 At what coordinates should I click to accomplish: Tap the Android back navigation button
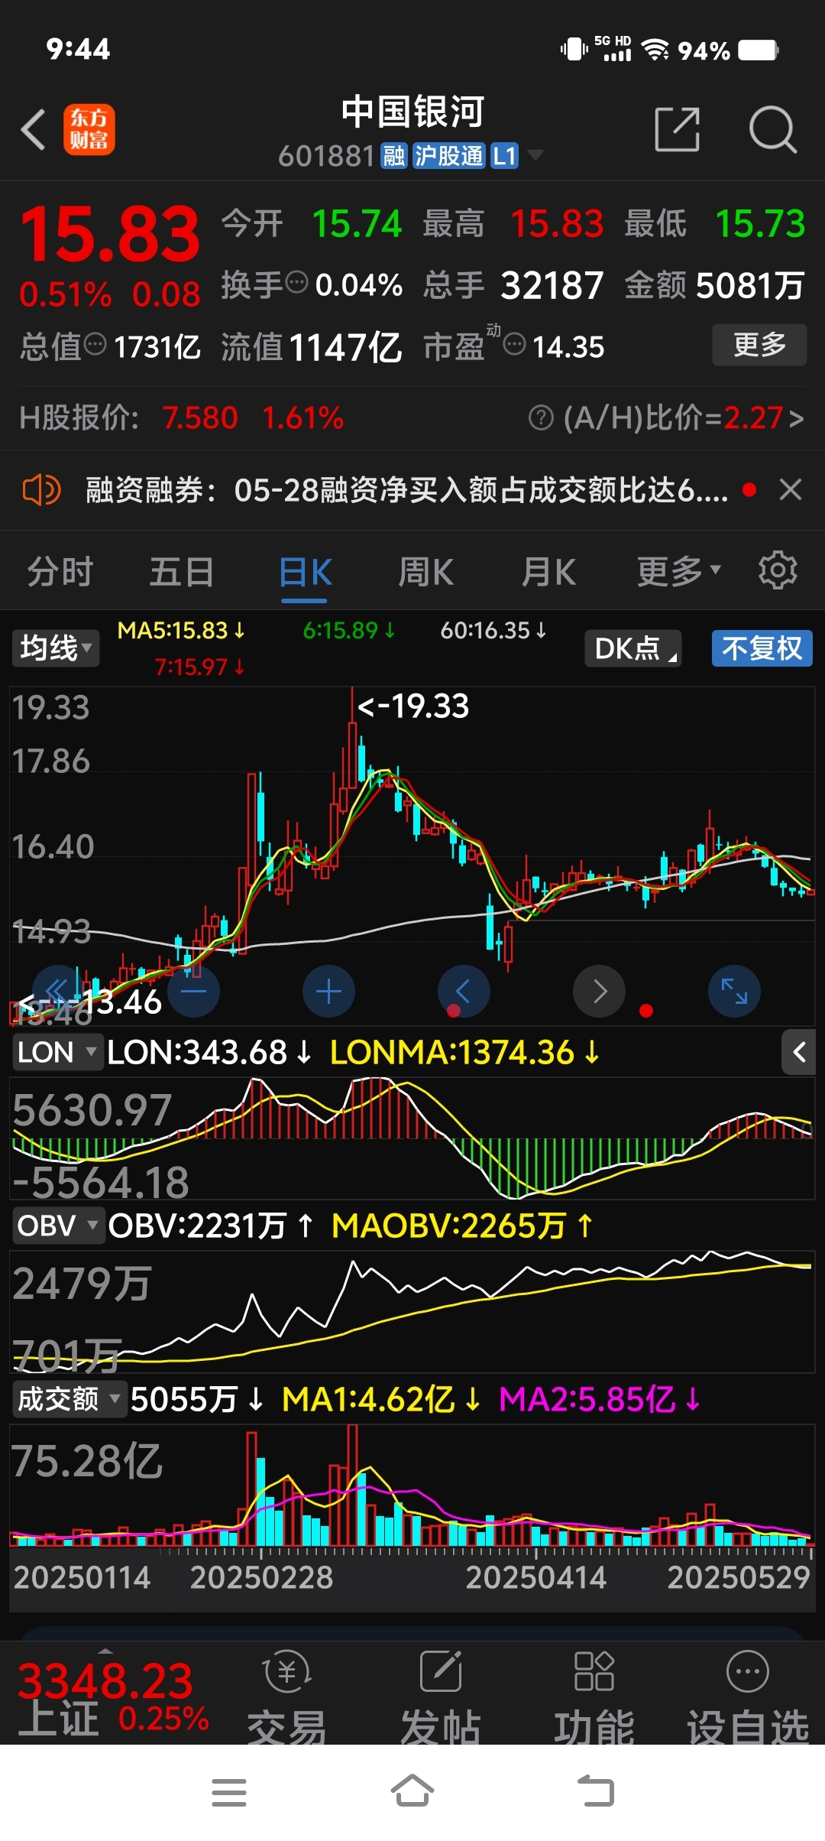click(596, 1791)
